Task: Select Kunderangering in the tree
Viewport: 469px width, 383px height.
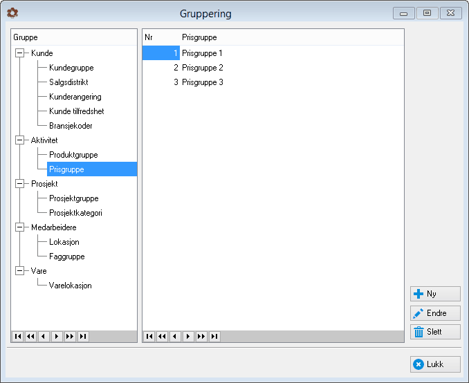Action: coord(75,97)
